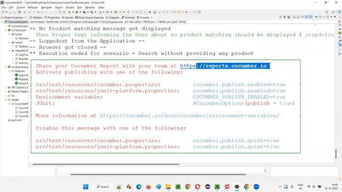Click the microphone tray icon
This screenshot has height=192, width=342.
tap(292, 187)
